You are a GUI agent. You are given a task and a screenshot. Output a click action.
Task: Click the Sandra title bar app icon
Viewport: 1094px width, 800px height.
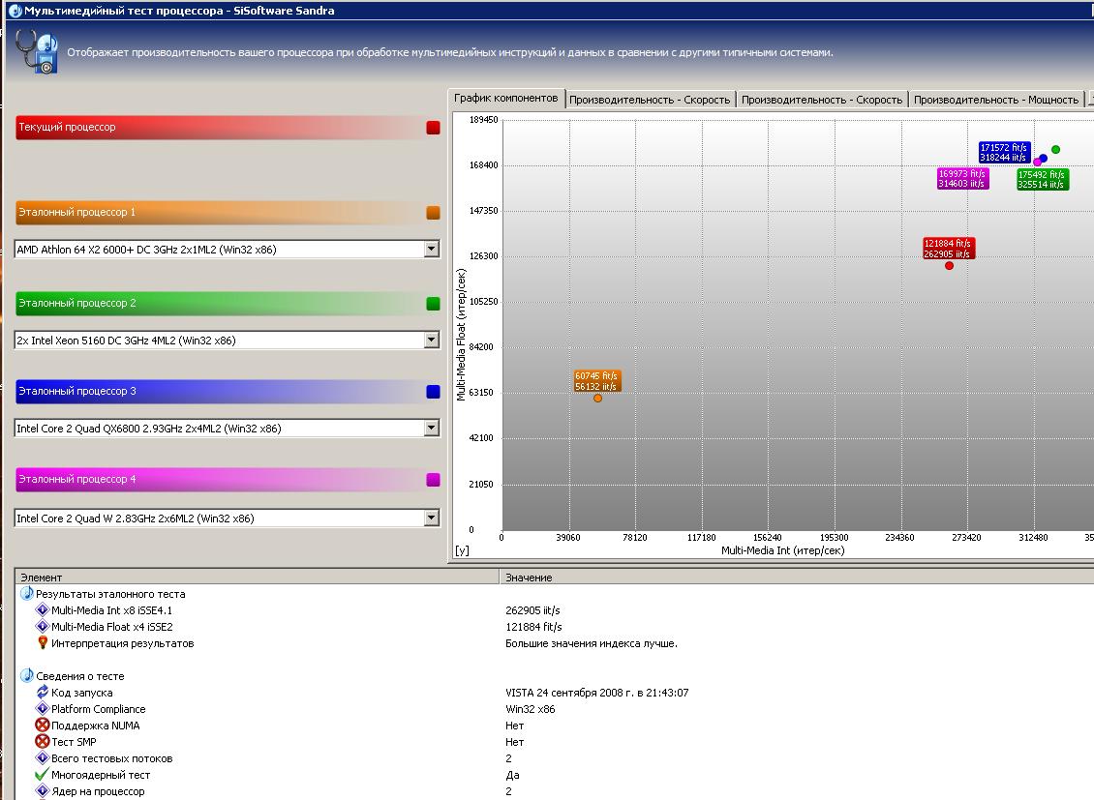(x=15, y=11)
